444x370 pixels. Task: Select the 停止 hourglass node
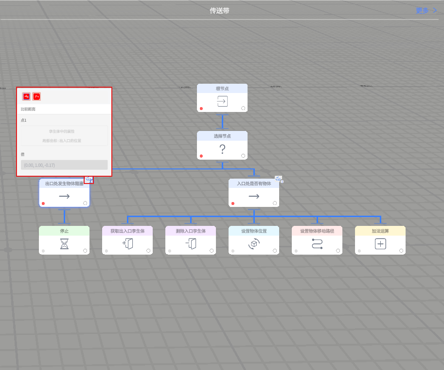tap(64, 244)
